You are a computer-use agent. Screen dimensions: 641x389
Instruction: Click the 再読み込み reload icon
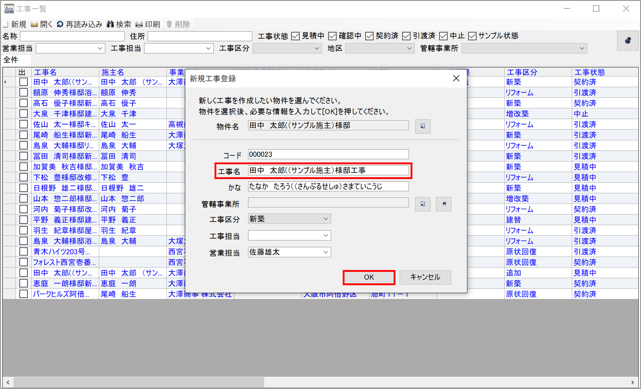coord(60,24)
